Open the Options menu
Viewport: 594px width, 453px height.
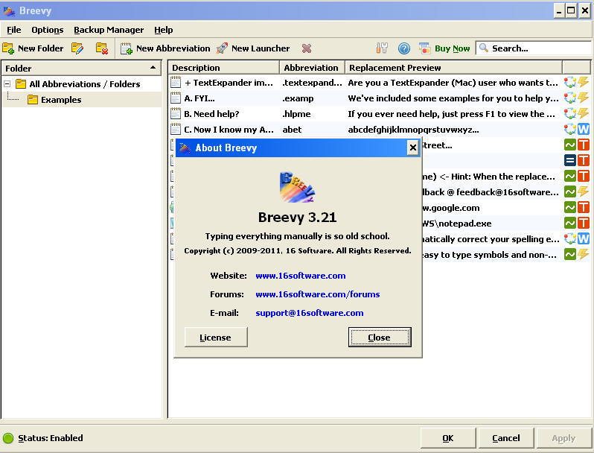coord(47,30)
